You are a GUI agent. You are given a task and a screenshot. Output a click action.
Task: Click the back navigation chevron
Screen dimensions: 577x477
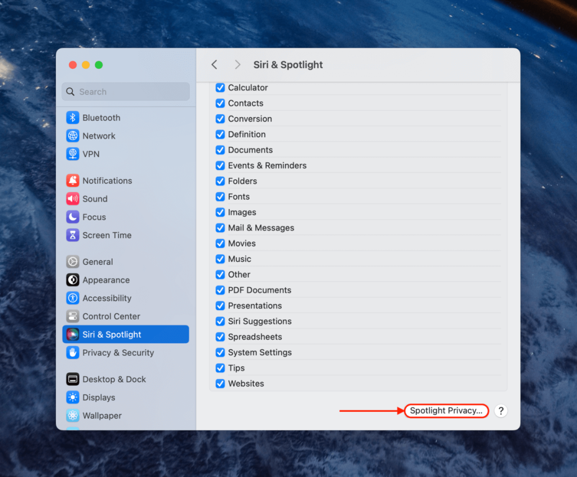coord(214,64)
